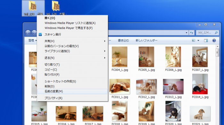Select the FC012_L.jpg thumbnail
Viewport: 224px width, 125px height.
pyautogui.click(x=147, y=86)
